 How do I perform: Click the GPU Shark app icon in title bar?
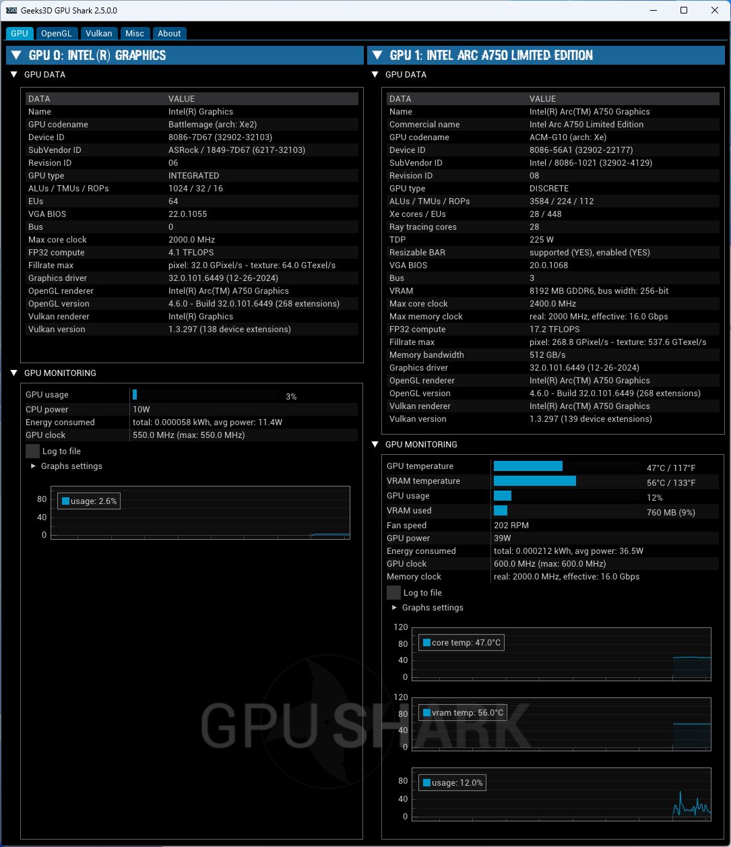click(x=11, y=10)
